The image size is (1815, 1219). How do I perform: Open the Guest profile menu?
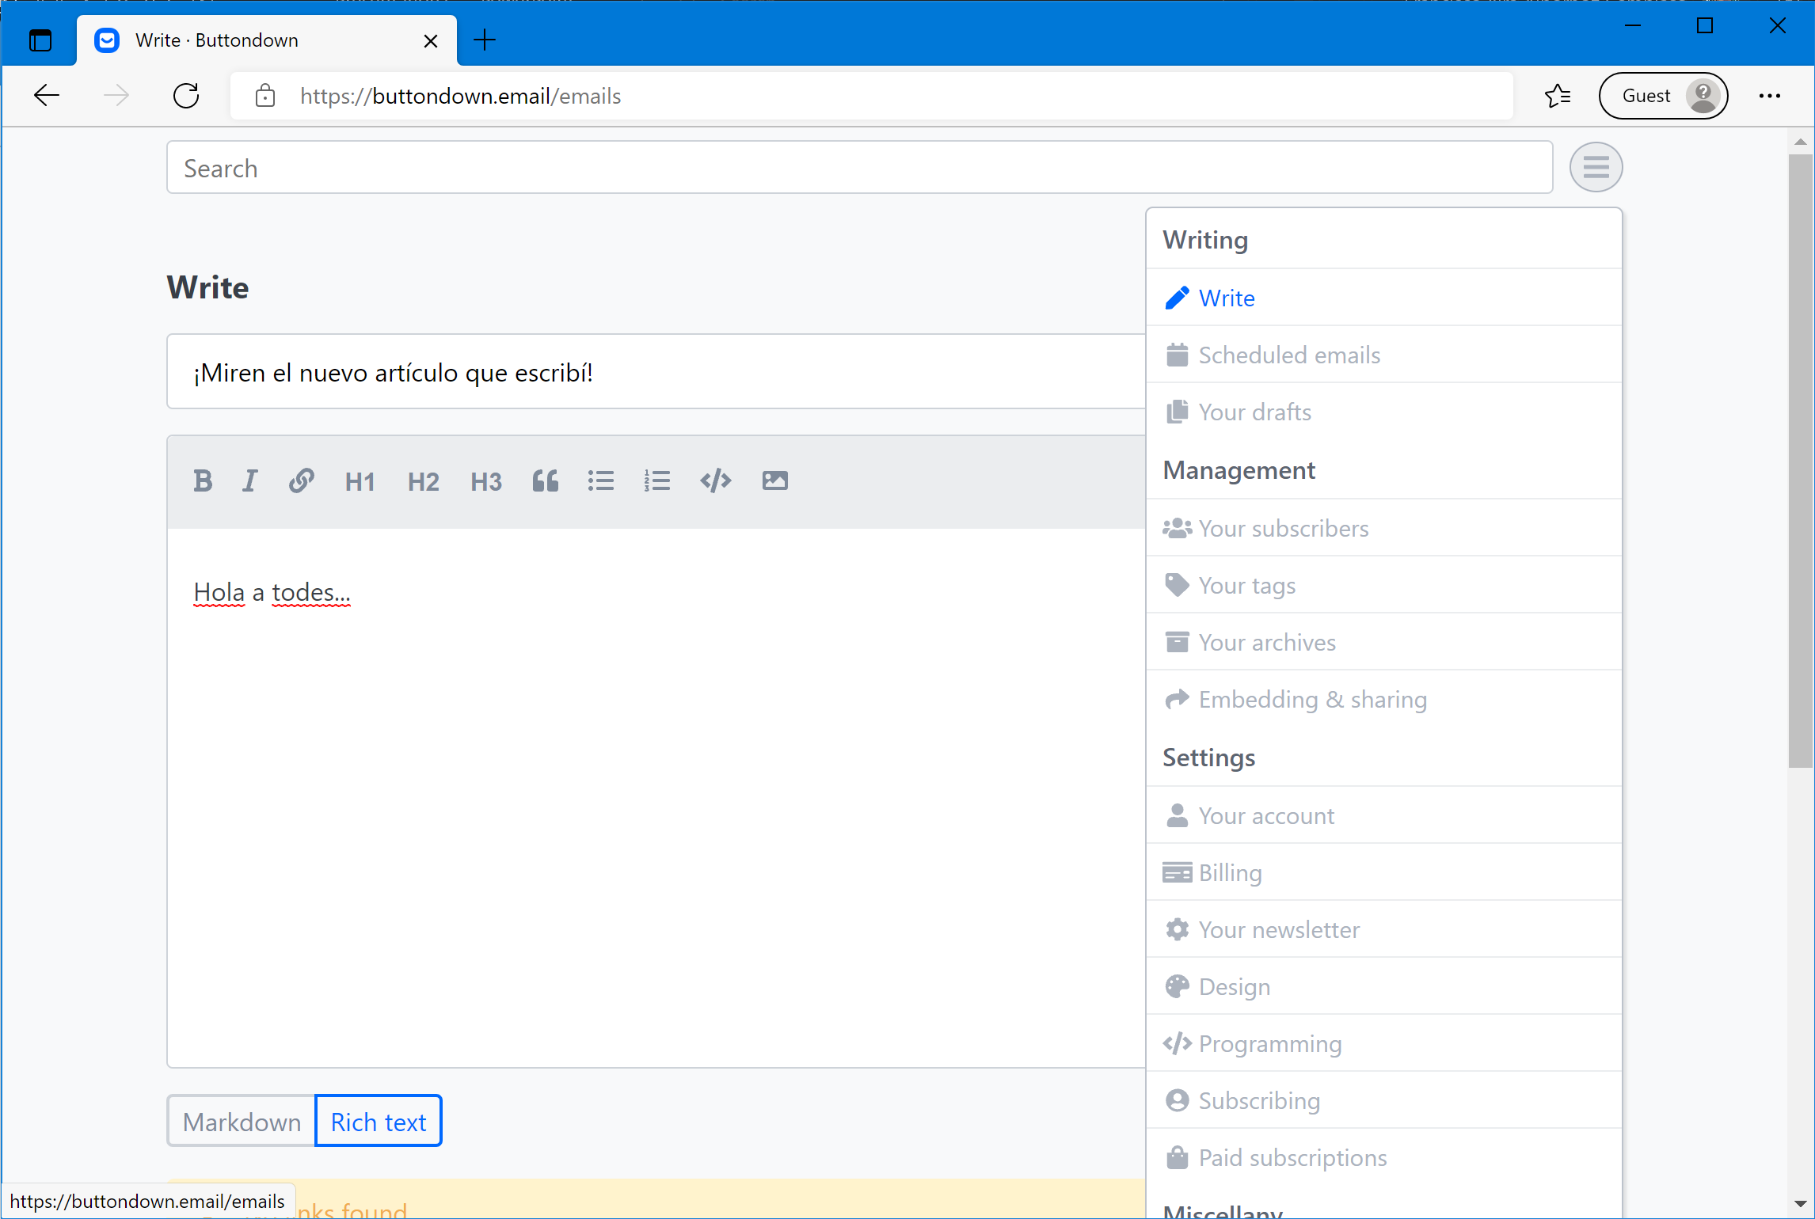[x=1663, y=96]
